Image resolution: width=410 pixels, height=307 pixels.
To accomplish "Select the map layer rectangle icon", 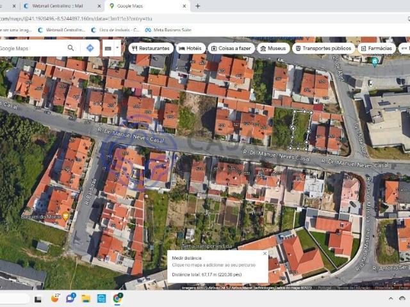I will pyautogui.click(x=108, y=49).
